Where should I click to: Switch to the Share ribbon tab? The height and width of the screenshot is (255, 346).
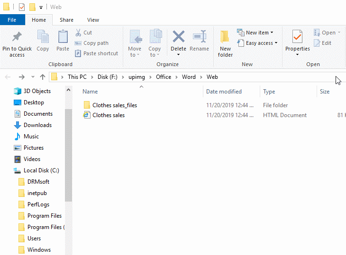point(66,20)
